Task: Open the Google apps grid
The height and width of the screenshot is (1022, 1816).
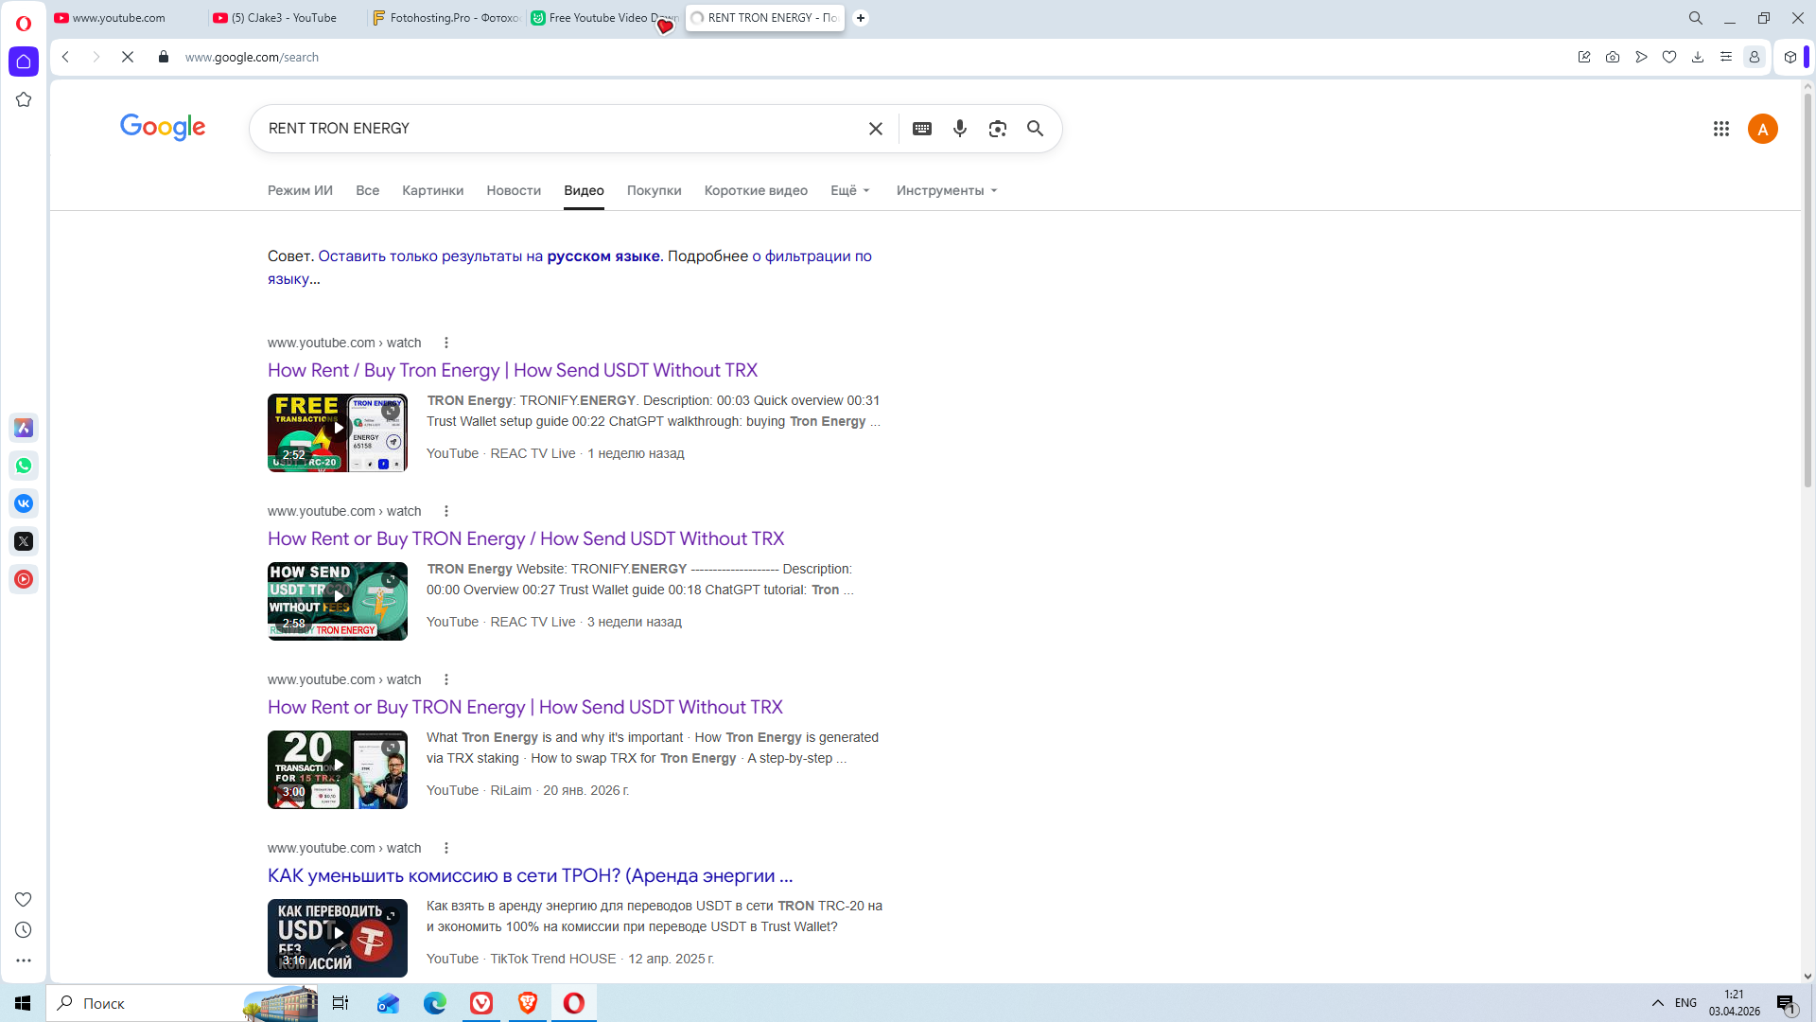Action: [1720, 129]
